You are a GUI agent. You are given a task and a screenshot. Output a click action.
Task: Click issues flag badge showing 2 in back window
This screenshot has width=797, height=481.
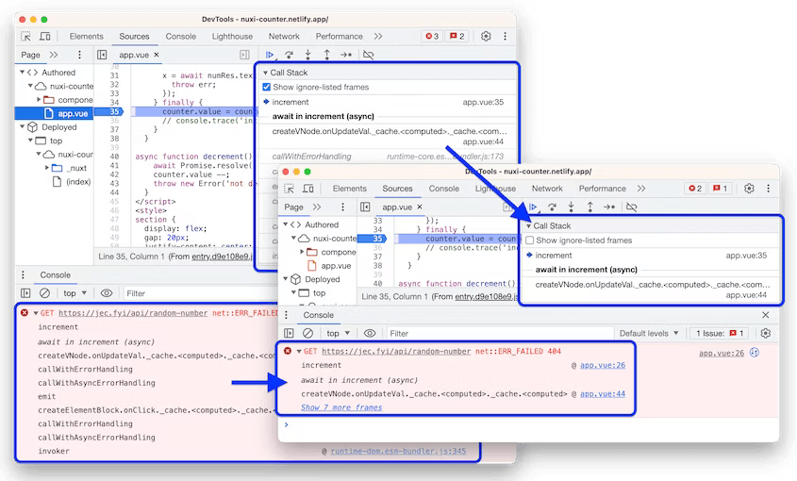click(457, 36)
